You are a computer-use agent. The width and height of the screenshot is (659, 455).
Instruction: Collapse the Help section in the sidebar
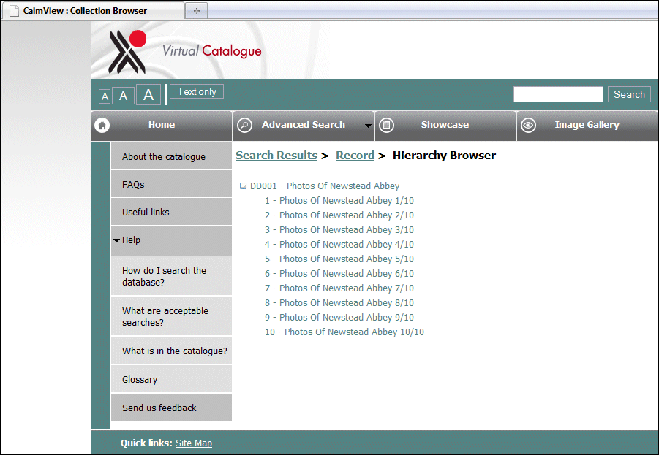click(117, 240)
